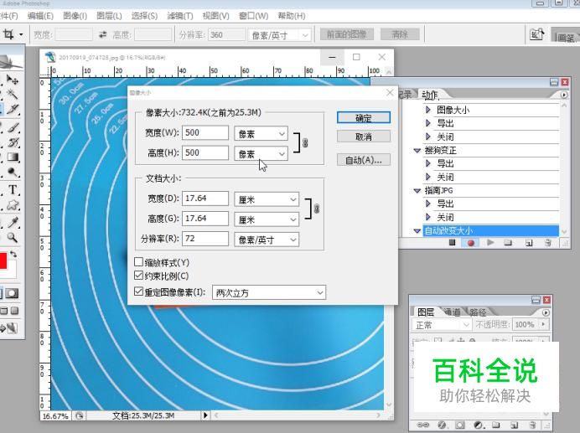
Task: Open resolution unit dropdown in dialog
Action: pos(267,240)
